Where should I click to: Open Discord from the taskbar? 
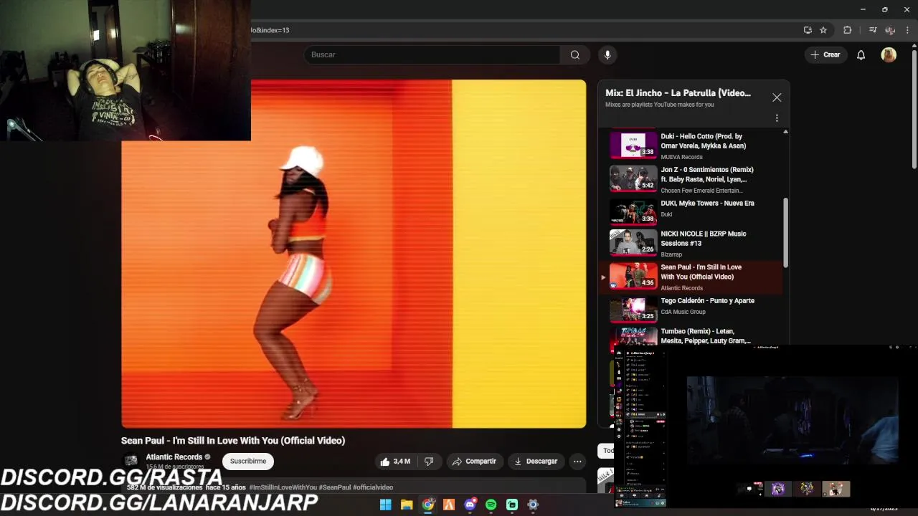pos(470,505)
